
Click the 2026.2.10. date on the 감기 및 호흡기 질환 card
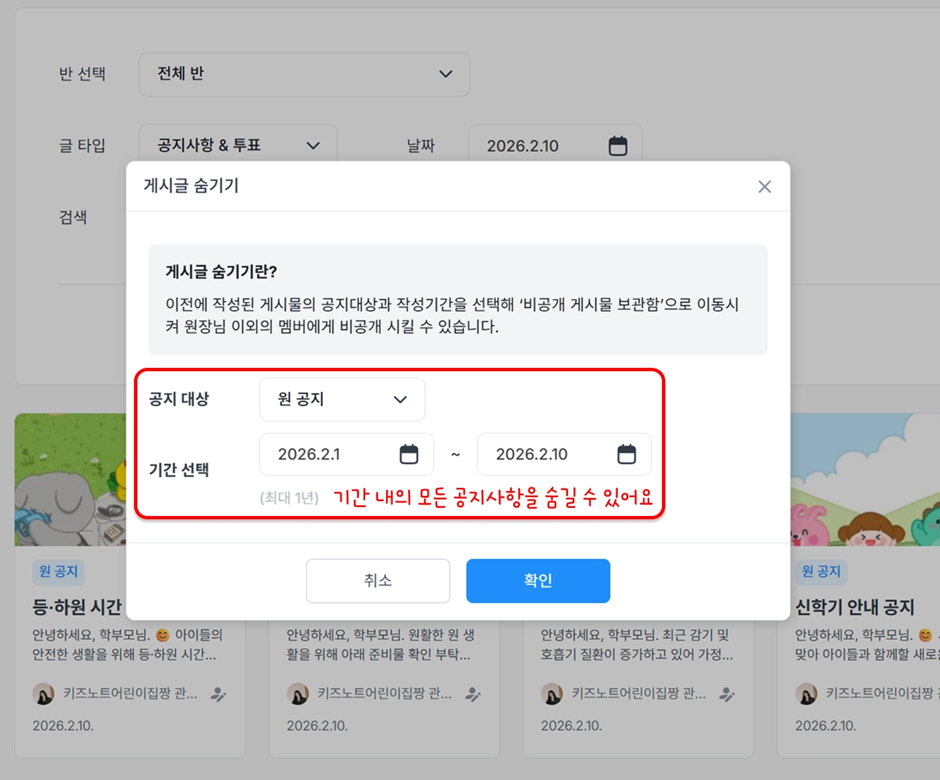coord(572,726)
